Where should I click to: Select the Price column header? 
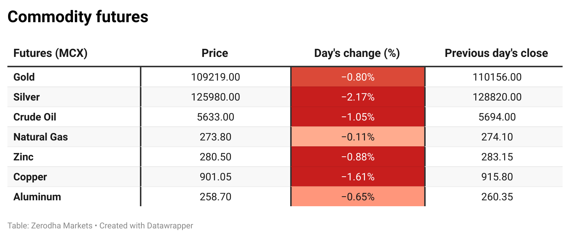(215, 53)
